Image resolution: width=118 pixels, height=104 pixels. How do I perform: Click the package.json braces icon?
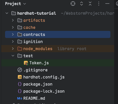20,84
